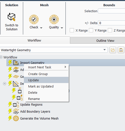Select the Import Geometry task
125x131 pixels.
[x=66, y=63]
